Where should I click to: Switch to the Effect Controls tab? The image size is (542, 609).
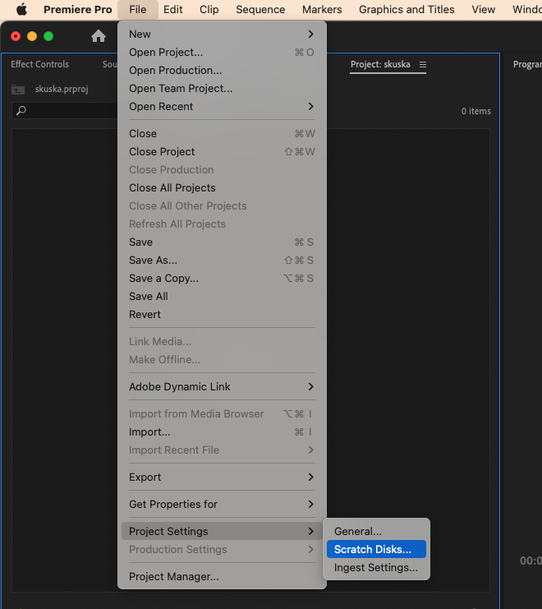(39, 64)
